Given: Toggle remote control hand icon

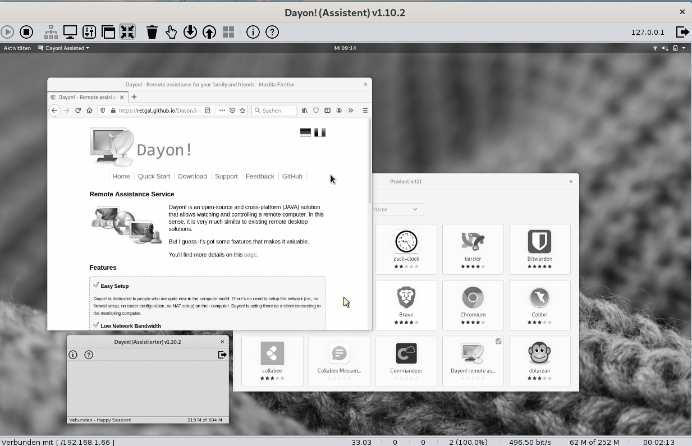Looking at the screenshot, I should pos(171,32).
